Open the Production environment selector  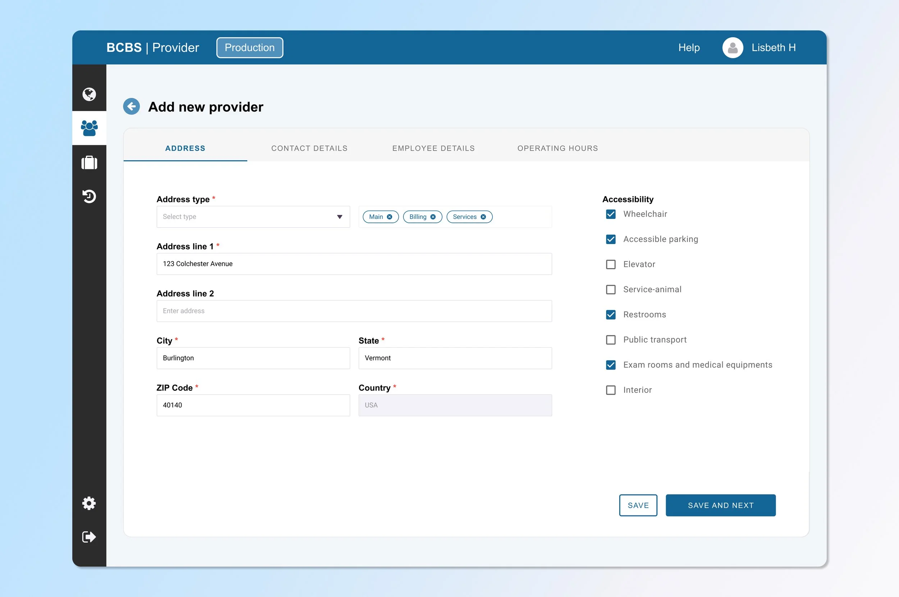tap(250, 47)
